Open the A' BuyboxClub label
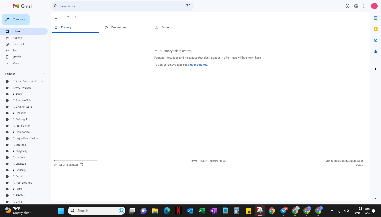Viewport: 381px width, 217px height. pyautogui.click(x=24, y=100)
